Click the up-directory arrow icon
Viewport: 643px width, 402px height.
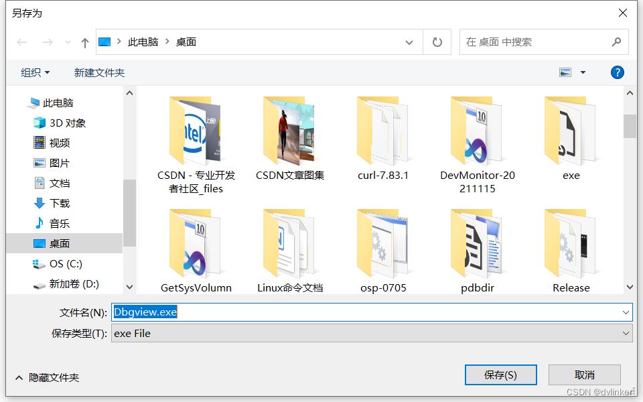pyautogui.click(x=84, y=42)
